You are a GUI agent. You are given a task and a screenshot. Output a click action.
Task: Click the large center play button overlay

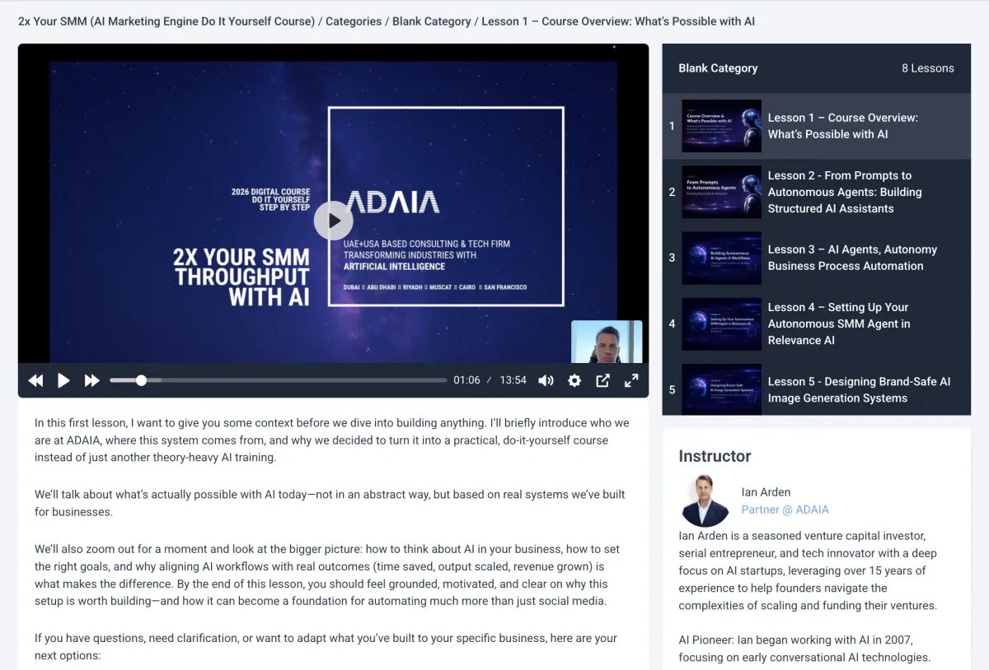coord(334,221)
